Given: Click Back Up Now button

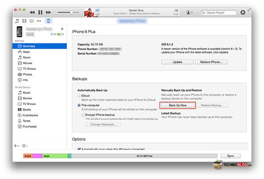Looking at the screenshot, I should pos(178,105).
